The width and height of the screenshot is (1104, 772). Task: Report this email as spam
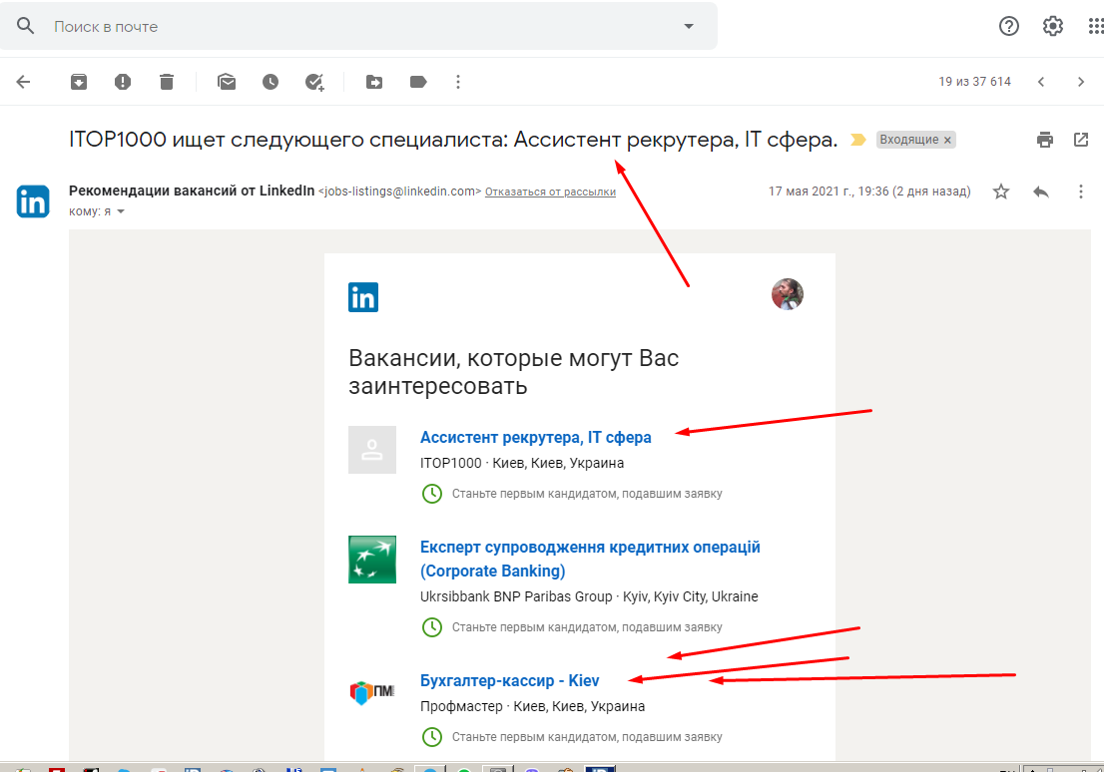pyautogui.click(x=123, y=82)
